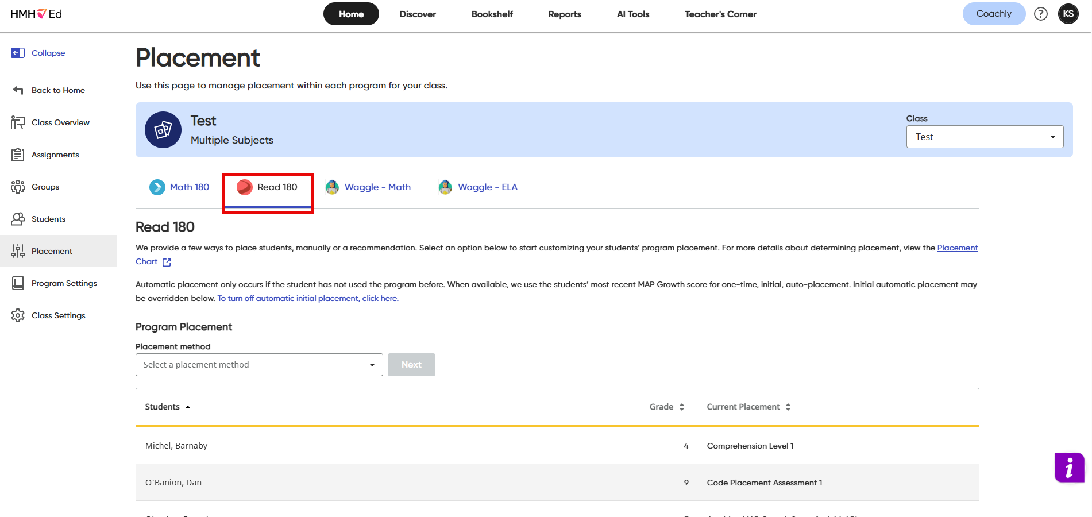The width and height of the screenshot is (1092, 517).
Task: Open the Bookshelf top menu item
Action: pyautogui.click(x=492, y=14)
